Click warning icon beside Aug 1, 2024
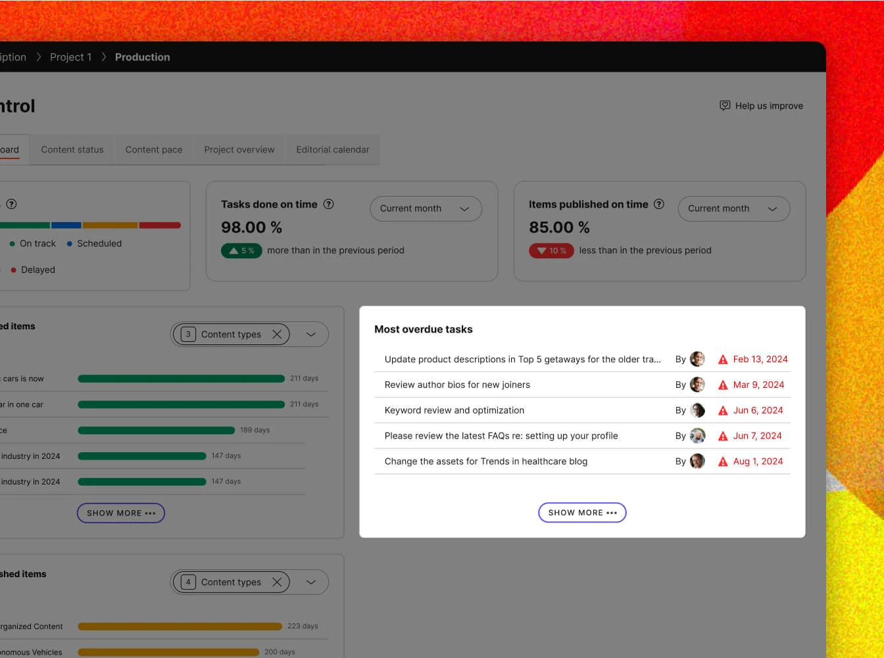 point(723,461)
